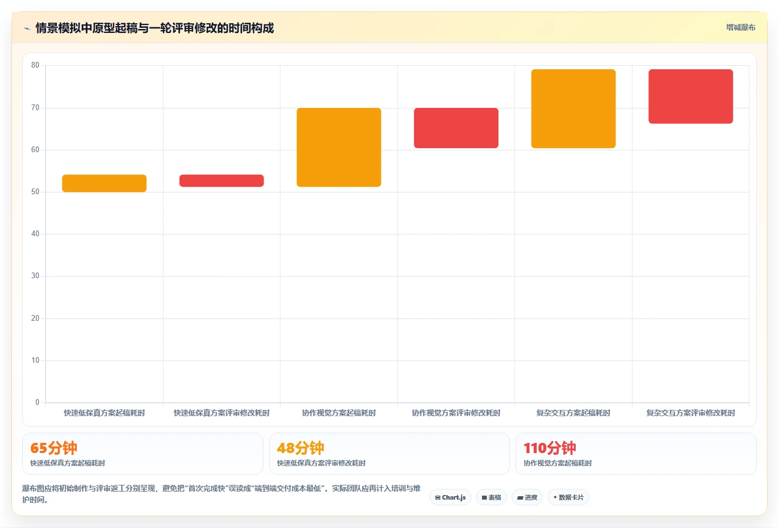
Task: Click the footer note starting with 瀑布图应将初始制作
Action: pyautogui.click(x=221, y=494)
